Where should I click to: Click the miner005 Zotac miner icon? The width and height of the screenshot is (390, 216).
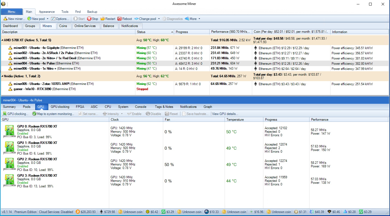coord(10,84)
